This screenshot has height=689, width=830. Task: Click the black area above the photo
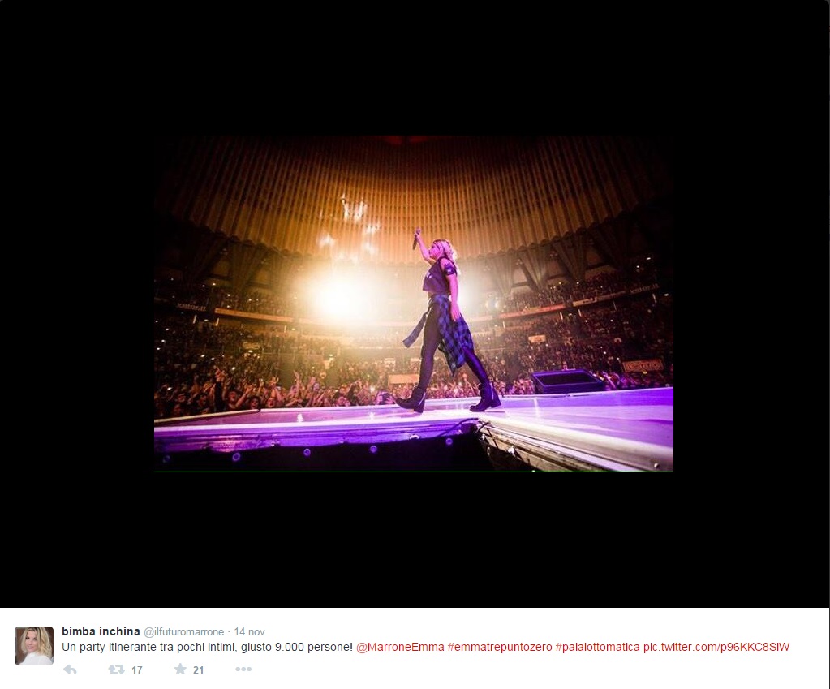(x=414, y=68)
